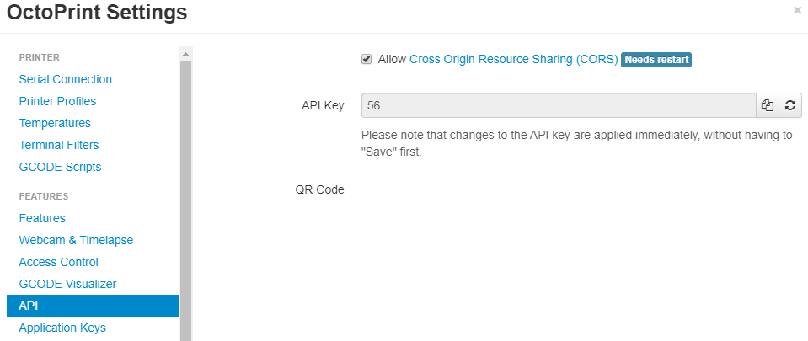Click the API Key field

559,105
